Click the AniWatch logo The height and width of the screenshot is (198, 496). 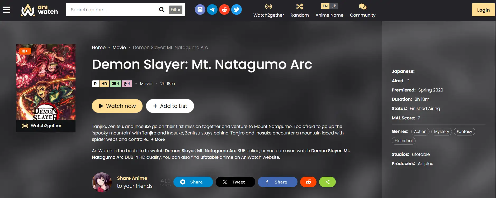39,10
